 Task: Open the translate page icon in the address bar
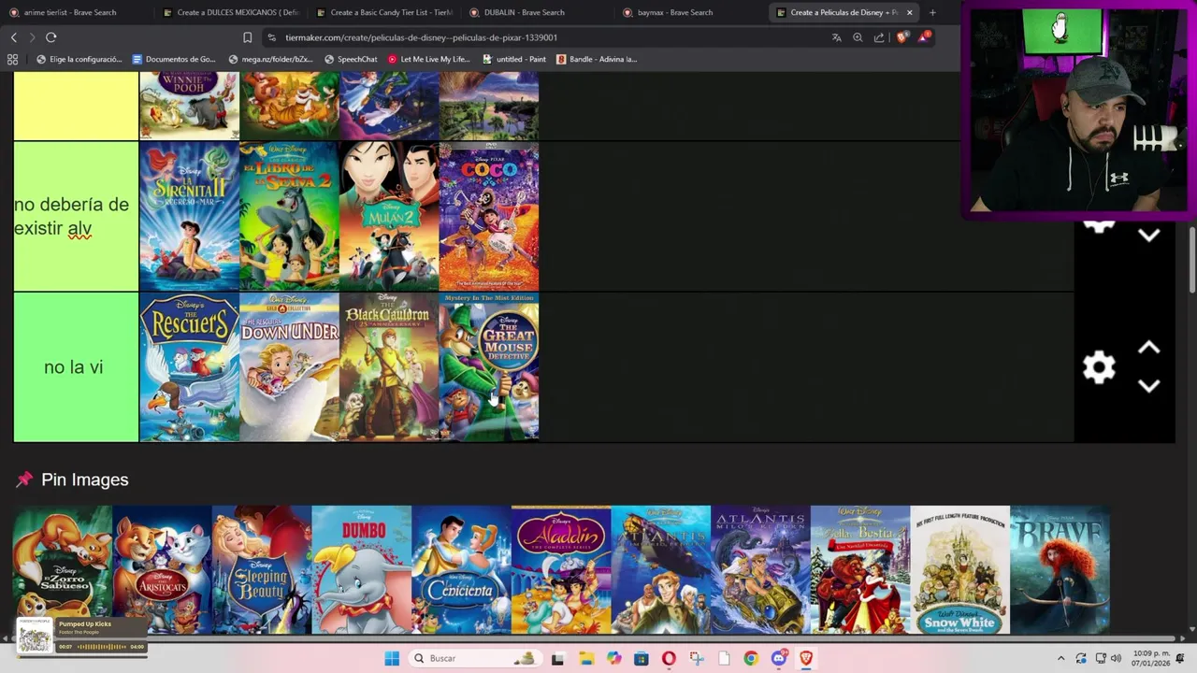836,37
